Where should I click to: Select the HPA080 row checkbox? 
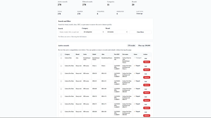pyautogui.click(x=61, y=112)
